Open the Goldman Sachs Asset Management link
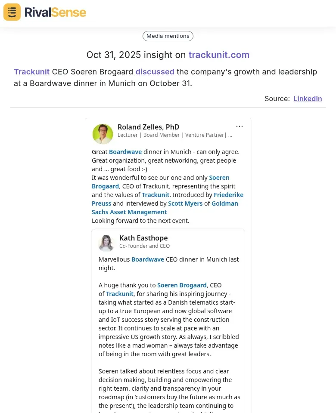This screenshot has height=413, width=336. tap(224, 203)
